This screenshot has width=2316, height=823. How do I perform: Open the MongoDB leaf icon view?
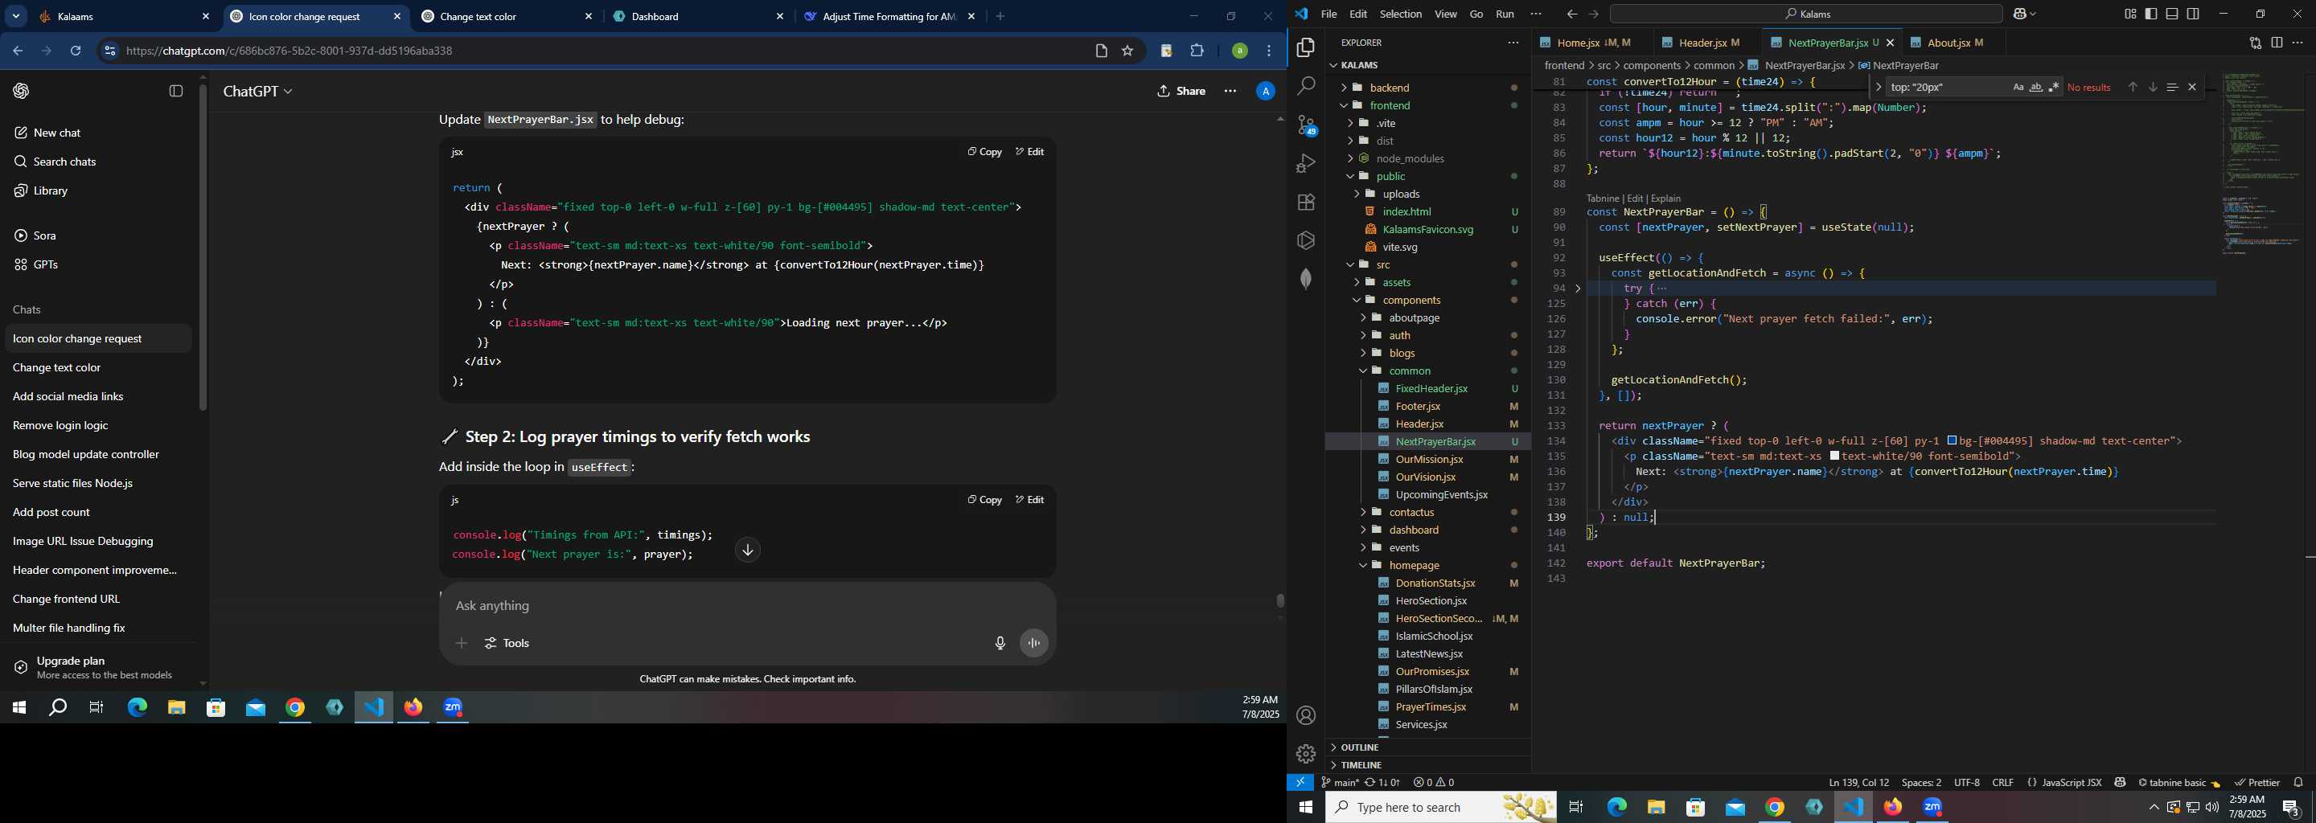click(x=1305, y=280)
